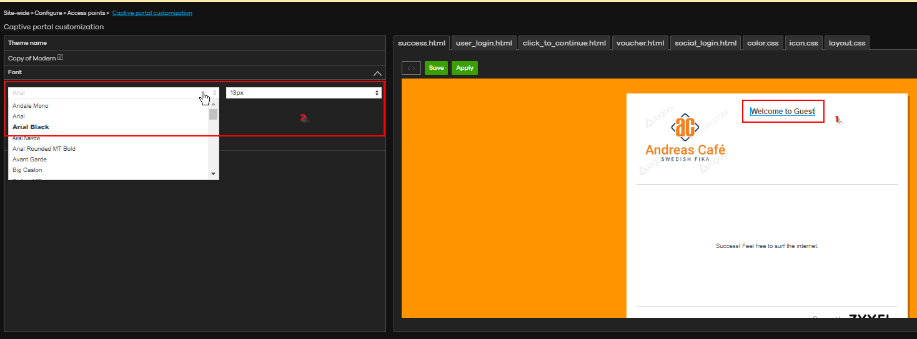
Task: Switch to the color.css tab
Action: [x=763, y=43]
